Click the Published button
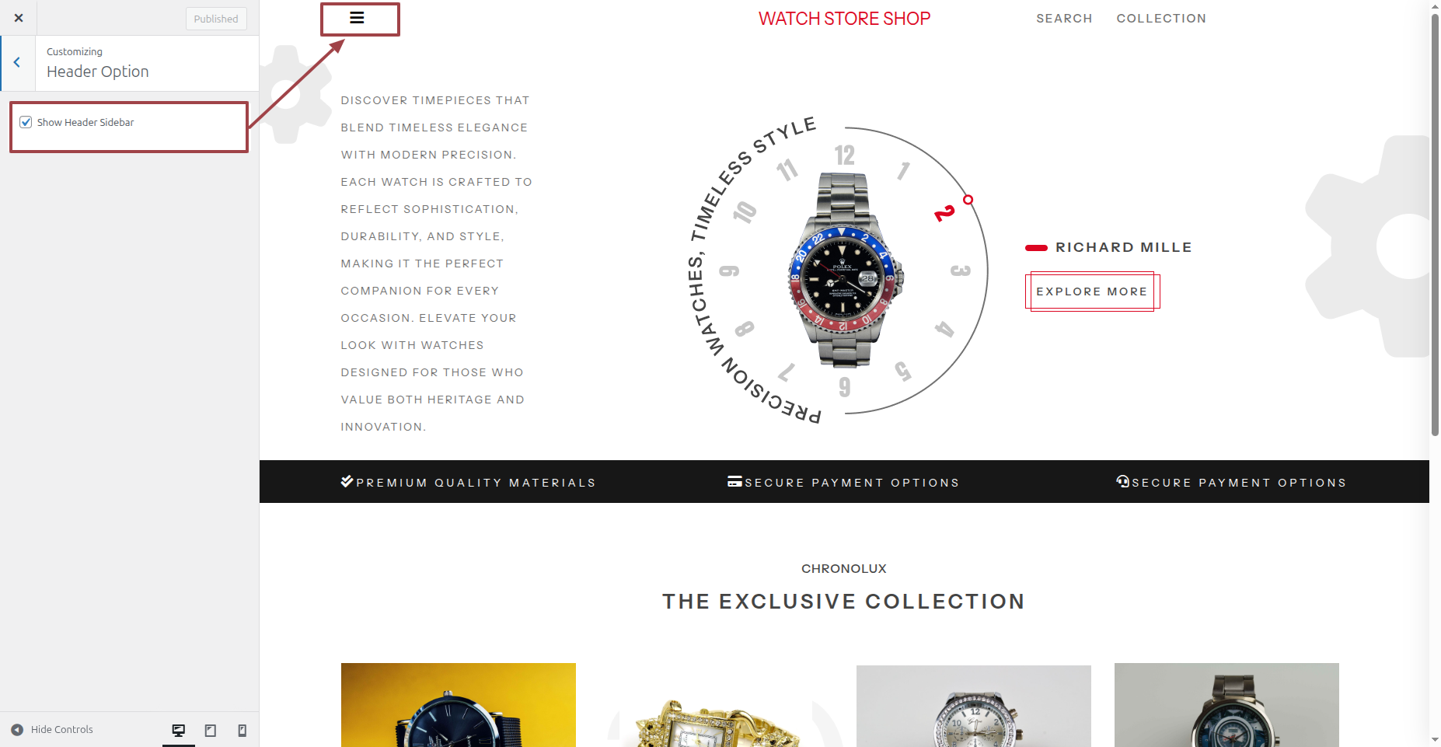This screenshot has width=1441, height=747. tap(216, 19)
